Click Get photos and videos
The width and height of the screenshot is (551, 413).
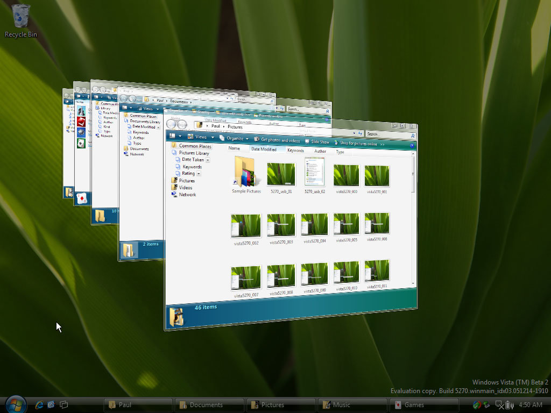click(x=277, y=140)
